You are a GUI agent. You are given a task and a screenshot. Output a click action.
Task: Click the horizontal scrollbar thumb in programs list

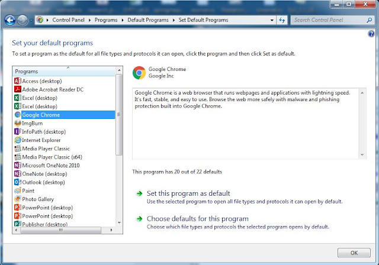pyautogui.click(x=60, y=230)
